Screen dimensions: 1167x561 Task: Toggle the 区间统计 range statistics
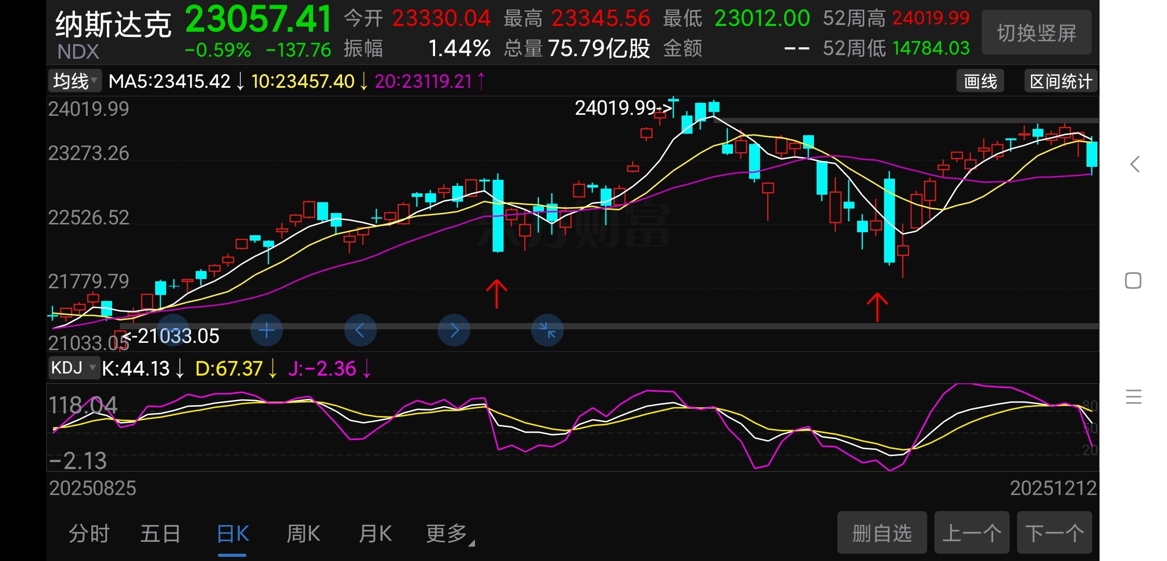(1061, 82)
